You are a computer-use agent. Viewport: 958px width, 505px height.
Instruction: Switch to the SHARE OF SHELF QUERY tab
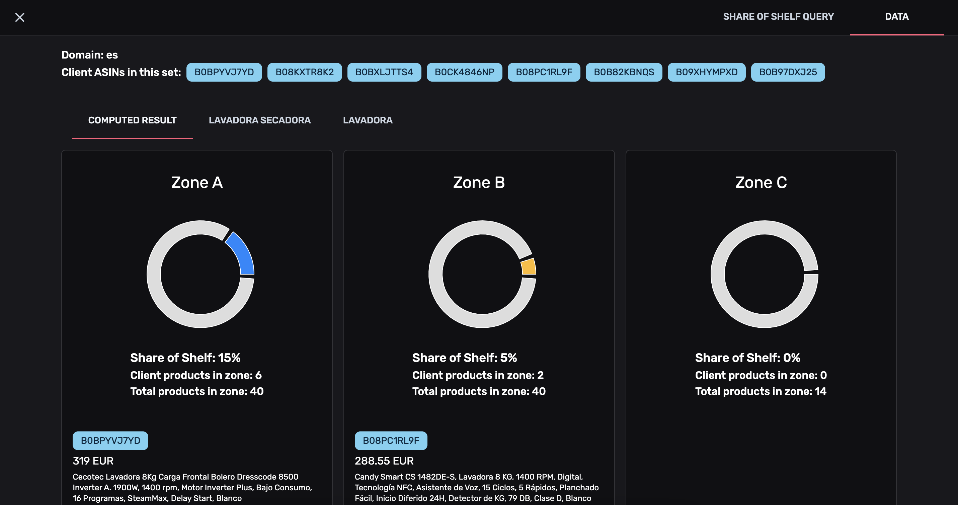pyautogui.click(x=778, y=16)
